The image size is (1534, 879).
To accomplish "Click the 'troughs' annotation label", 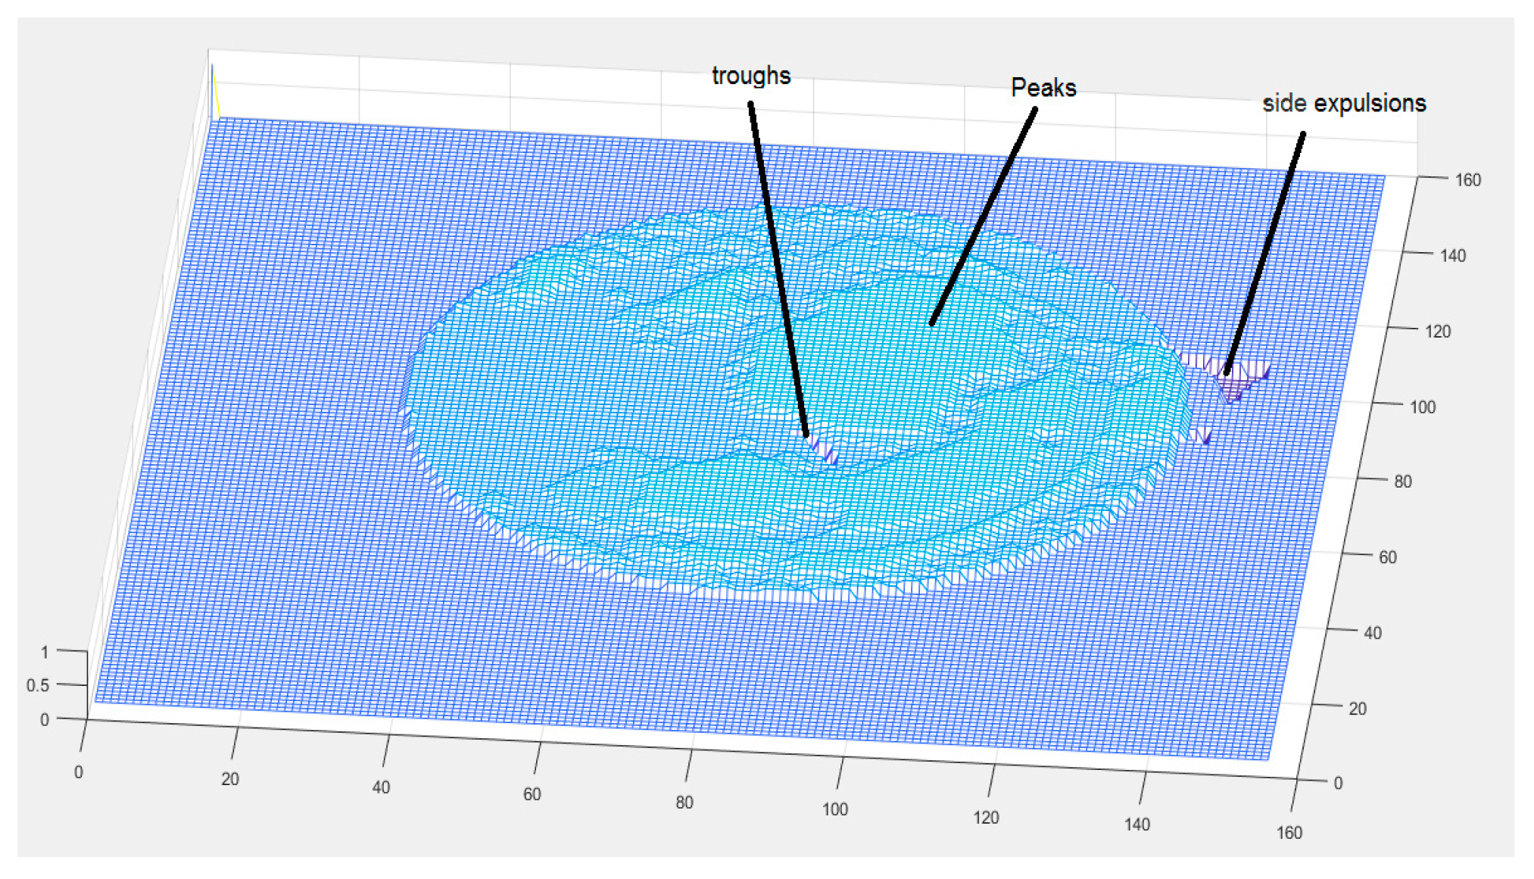I will pos(750,76).
